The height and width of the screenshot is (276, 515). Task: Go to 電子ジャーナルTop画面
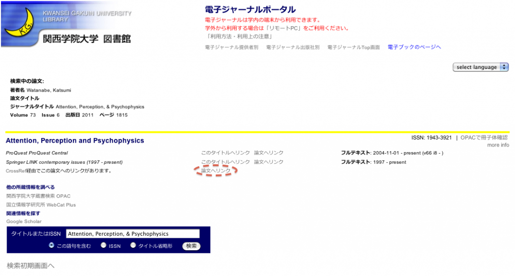[x=354, y=47]
